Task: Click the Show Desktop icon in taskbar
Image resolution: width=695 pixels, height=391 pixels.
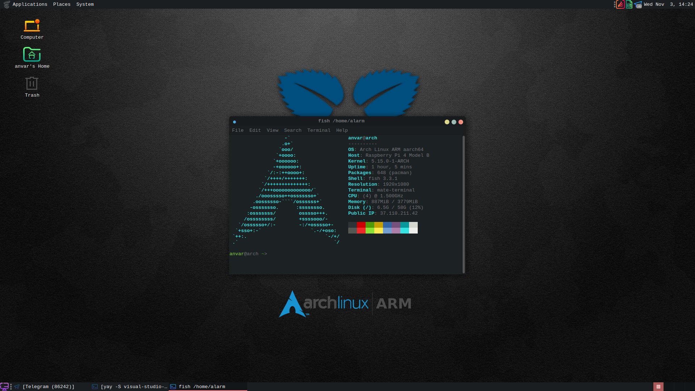Action: pyautogui.click(x=4, y=386)
